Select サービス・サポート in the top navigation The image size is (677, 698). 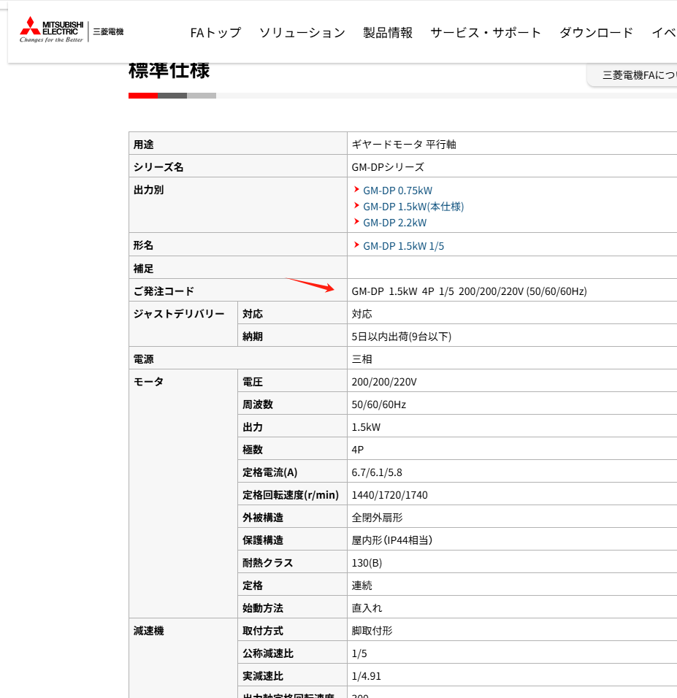click(486, 33)
